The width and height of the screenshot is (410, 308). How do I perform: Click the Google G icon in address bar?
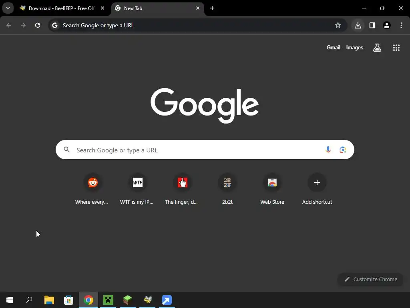click(54, 25)
